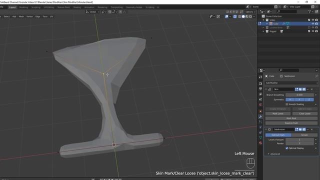Toggle Skin modifier render camera icon
Image resolution: width=320 pixels, height=180 pixels.
click(x=304, y=89)
